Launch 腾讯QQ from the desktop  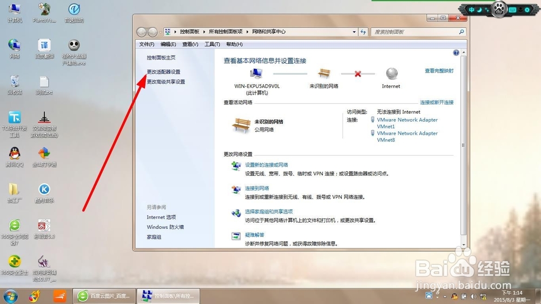coord(15,157)
